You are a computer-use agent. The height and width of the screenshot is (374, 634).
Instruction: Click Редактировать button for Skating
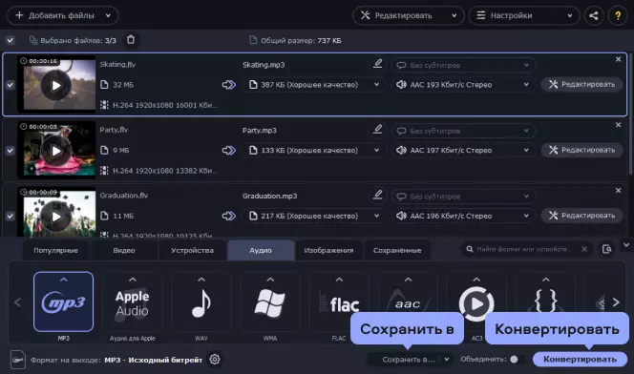click(x=581, y=84)
